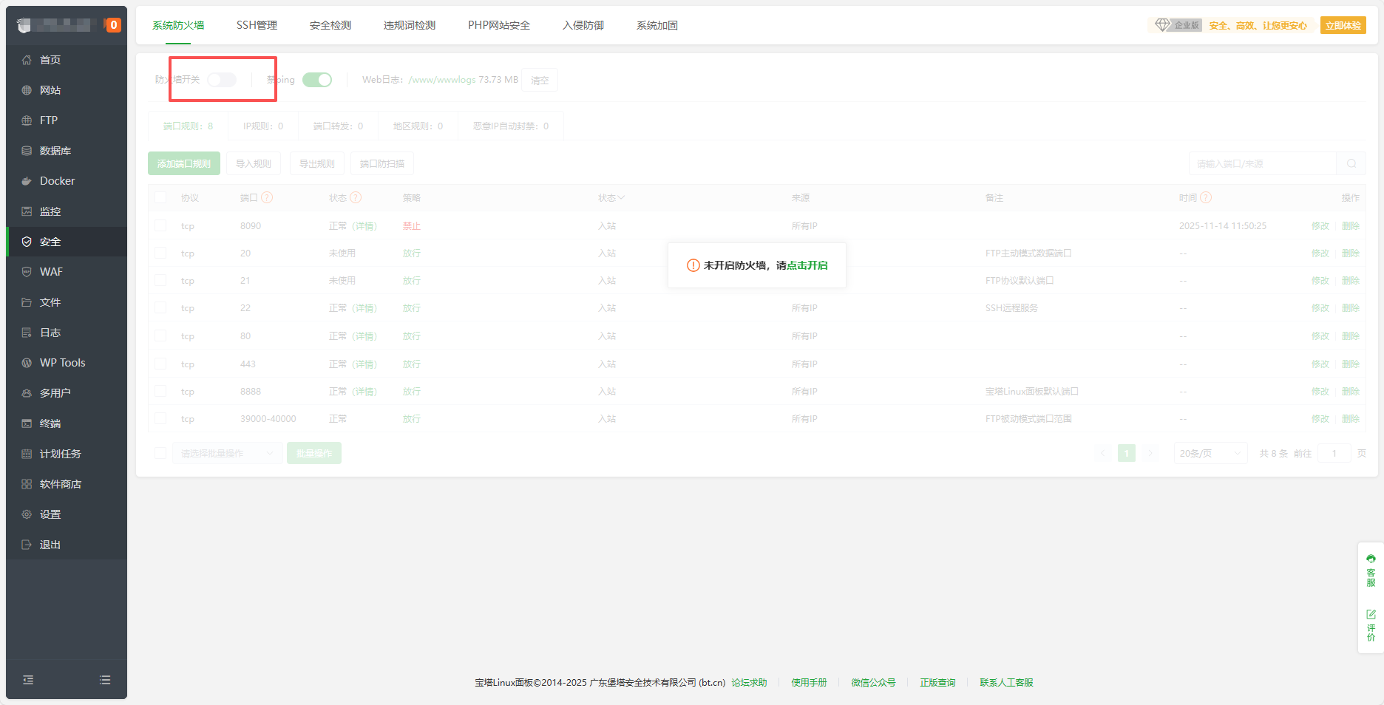Enable the firewall switch toggle

tap(222, 80)
